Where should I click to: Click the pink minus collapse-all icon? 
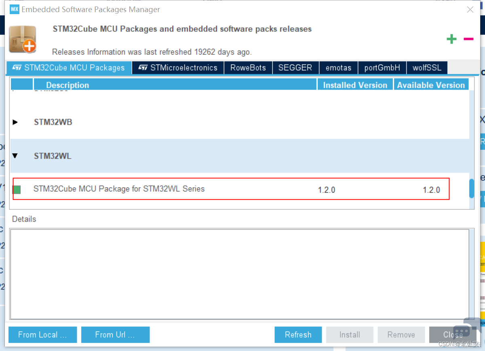pos(468,39)
